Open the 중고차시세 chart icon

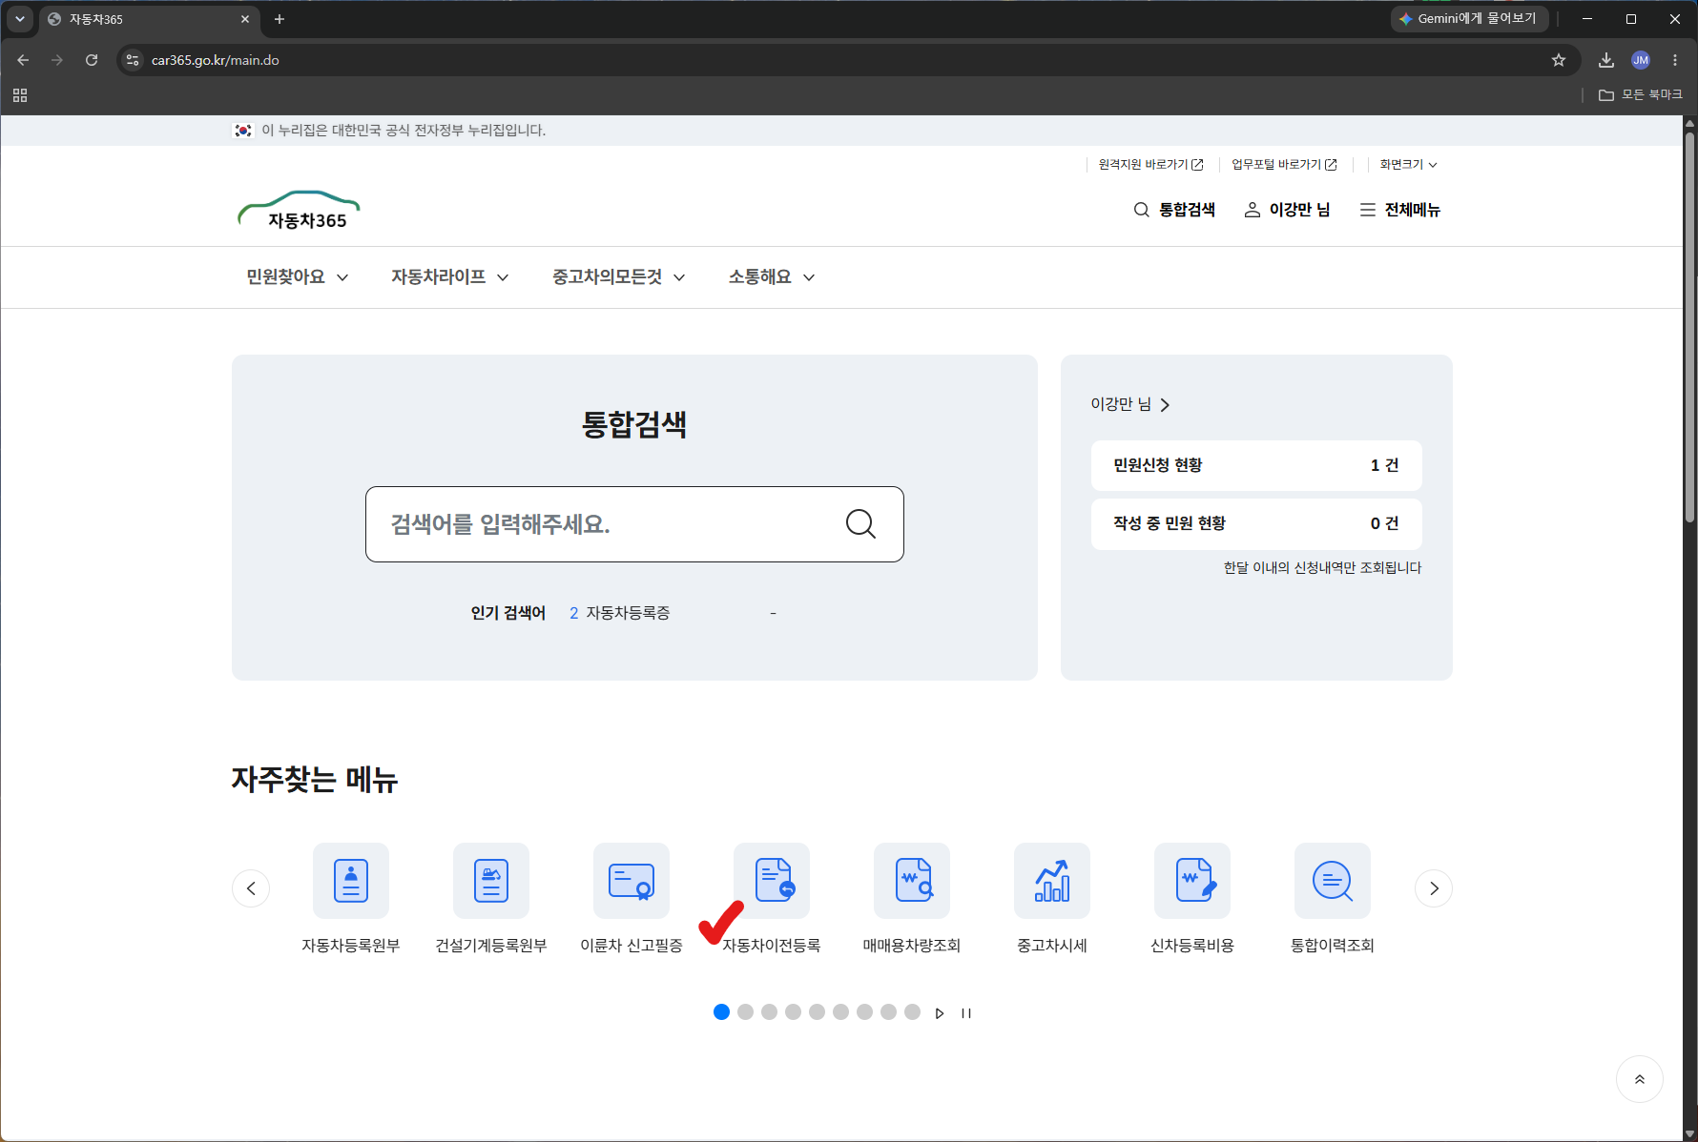pos(1052,881)
